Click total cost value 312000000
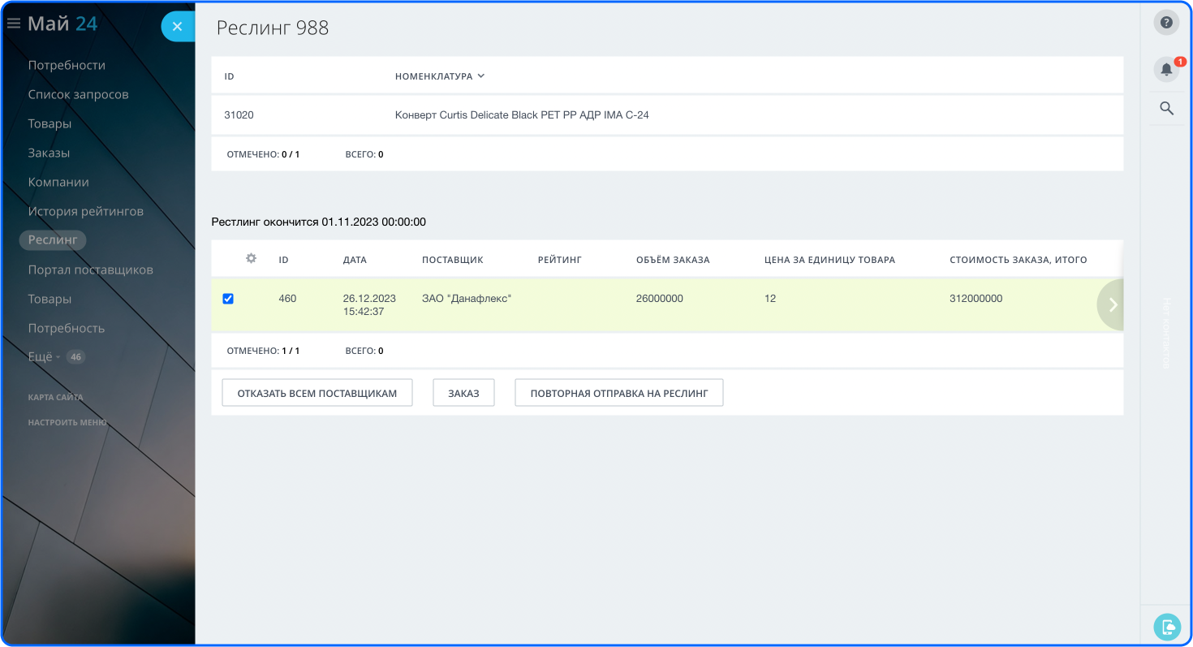The image size is (1193, 647). (x=976, y=299)
